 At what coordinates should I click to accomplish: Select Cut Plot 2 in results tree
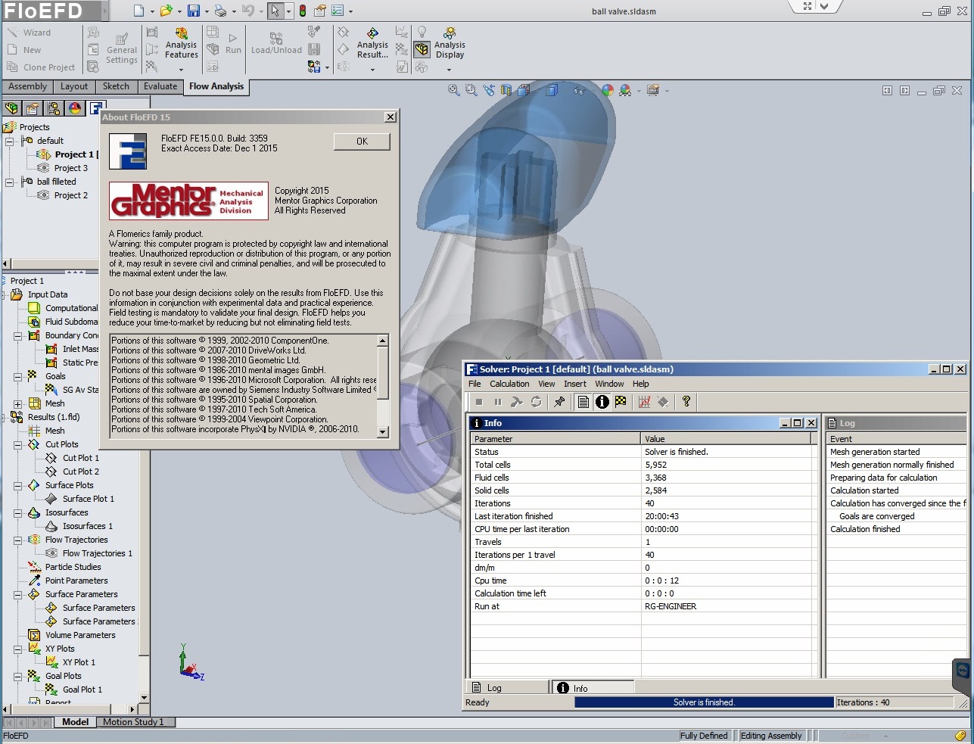tap(81, 472)
